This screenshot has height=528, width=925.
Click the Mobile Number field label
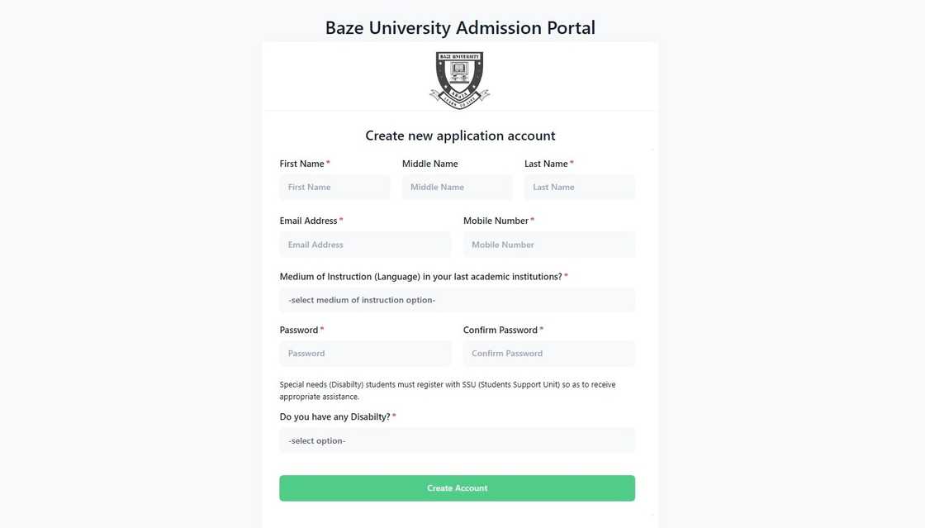click(x=496, y=221)
